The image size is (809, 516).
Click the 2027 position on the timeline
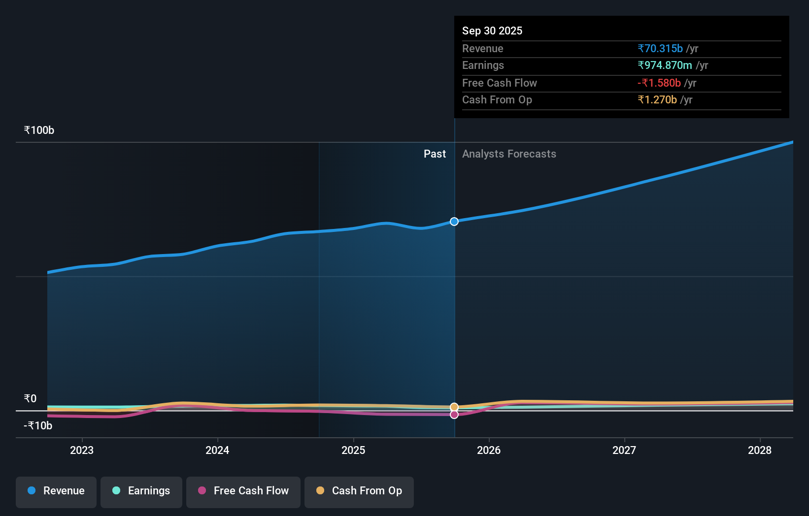coord(624,450)
